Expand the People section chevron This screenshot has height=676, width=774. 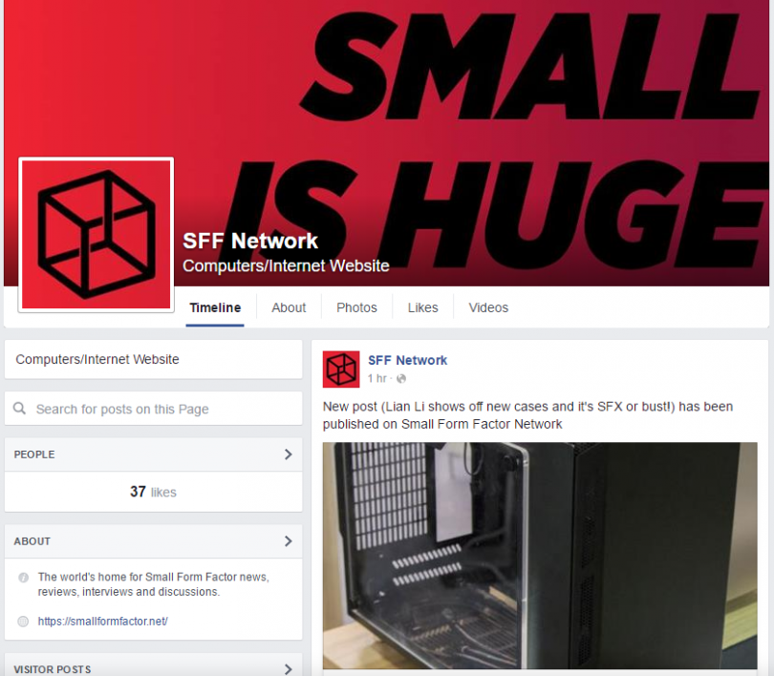pyautogui.click(x=289, y=454)
